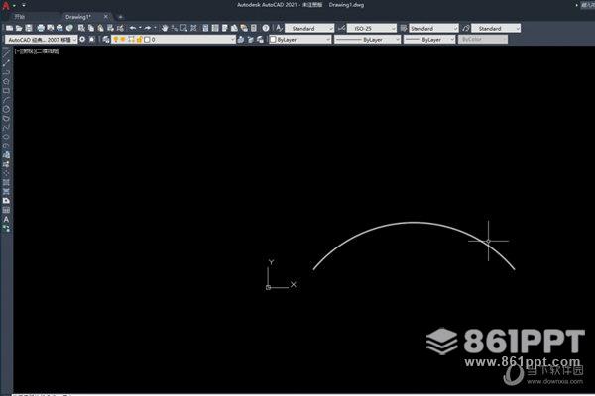The width and height of the screenshot is (595, 396).
Task: Click the Text Style icon
Action: (x=279, y=28)
